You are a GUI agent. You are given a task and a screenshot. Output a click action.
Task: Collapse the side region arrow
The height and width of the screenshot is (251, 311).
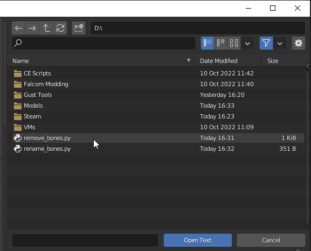[x=308, y=66]
